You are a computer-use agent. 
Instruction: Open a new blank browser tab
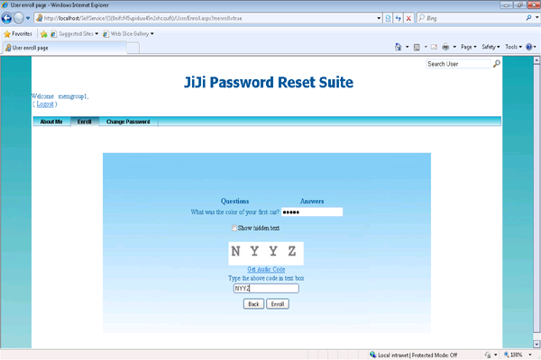point(133,49)
